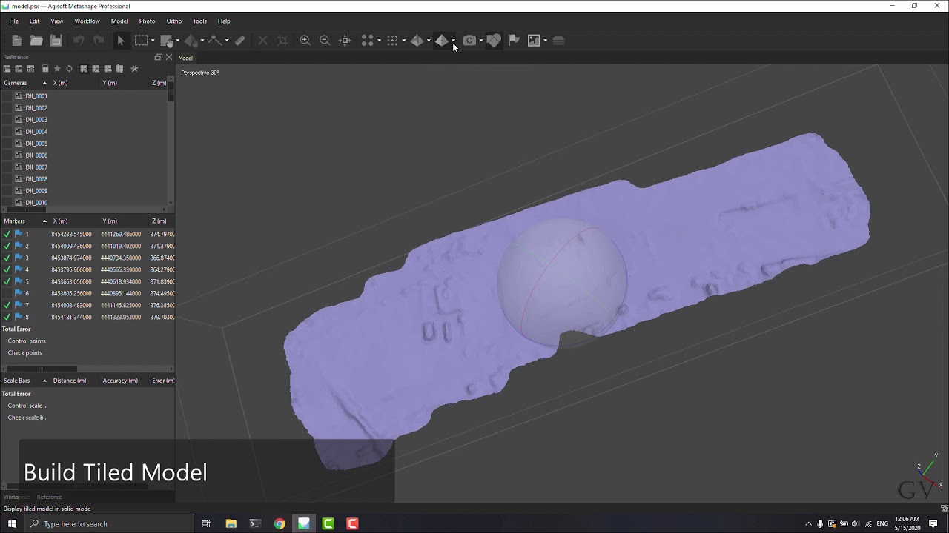Open Rectangle Selection dropdown arrow
This screenshot has height=533, width=949.
[x=153, y=41]
